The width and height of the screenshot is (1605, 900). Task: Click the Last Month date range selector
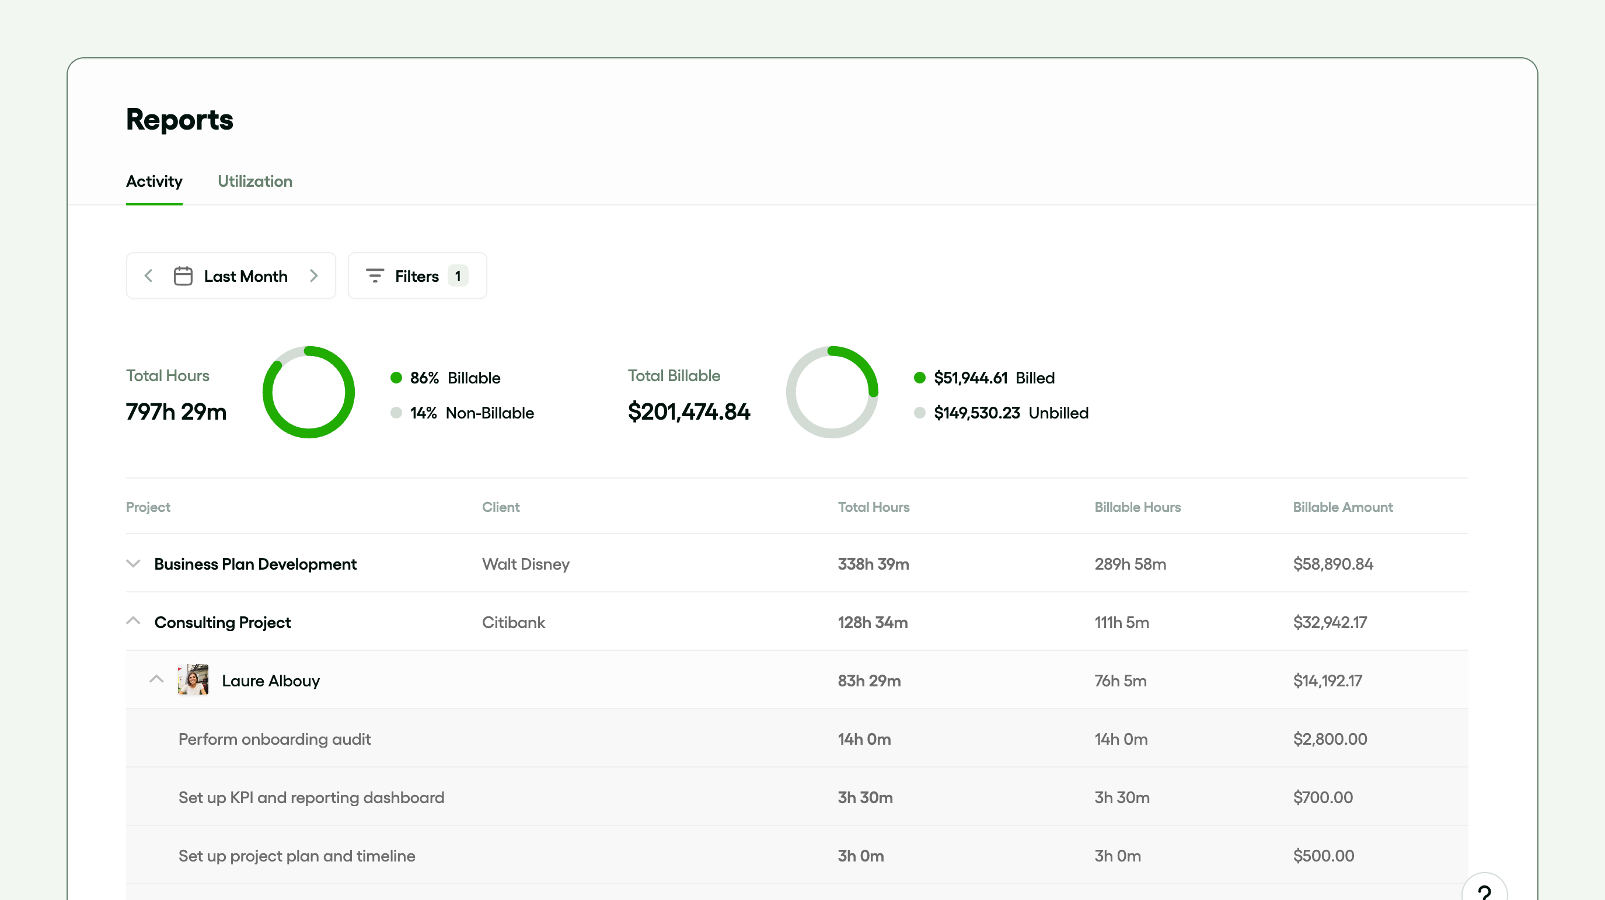[246, 275]
